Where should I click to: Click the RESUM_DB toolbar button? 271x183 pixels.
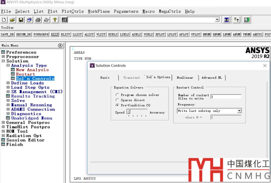pos(24,34)
